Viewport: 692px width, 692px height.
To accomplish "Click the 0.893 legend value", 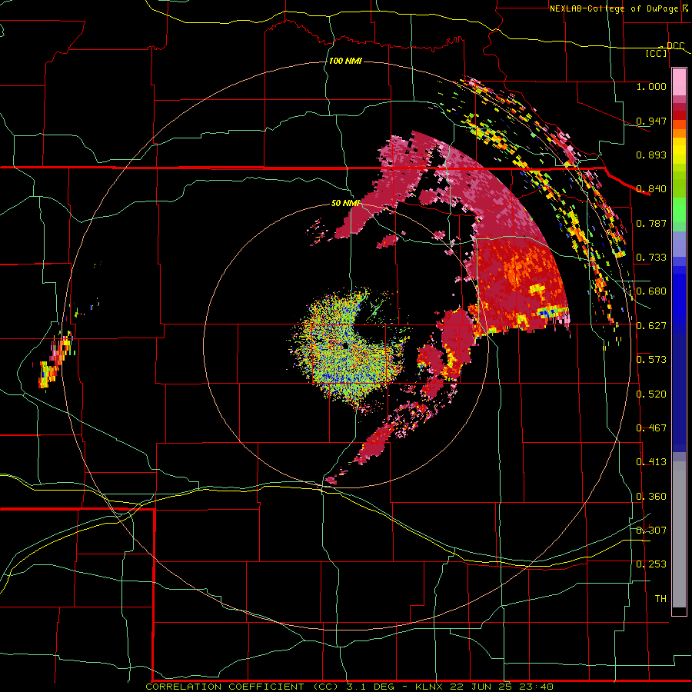I will coord(651,155).
